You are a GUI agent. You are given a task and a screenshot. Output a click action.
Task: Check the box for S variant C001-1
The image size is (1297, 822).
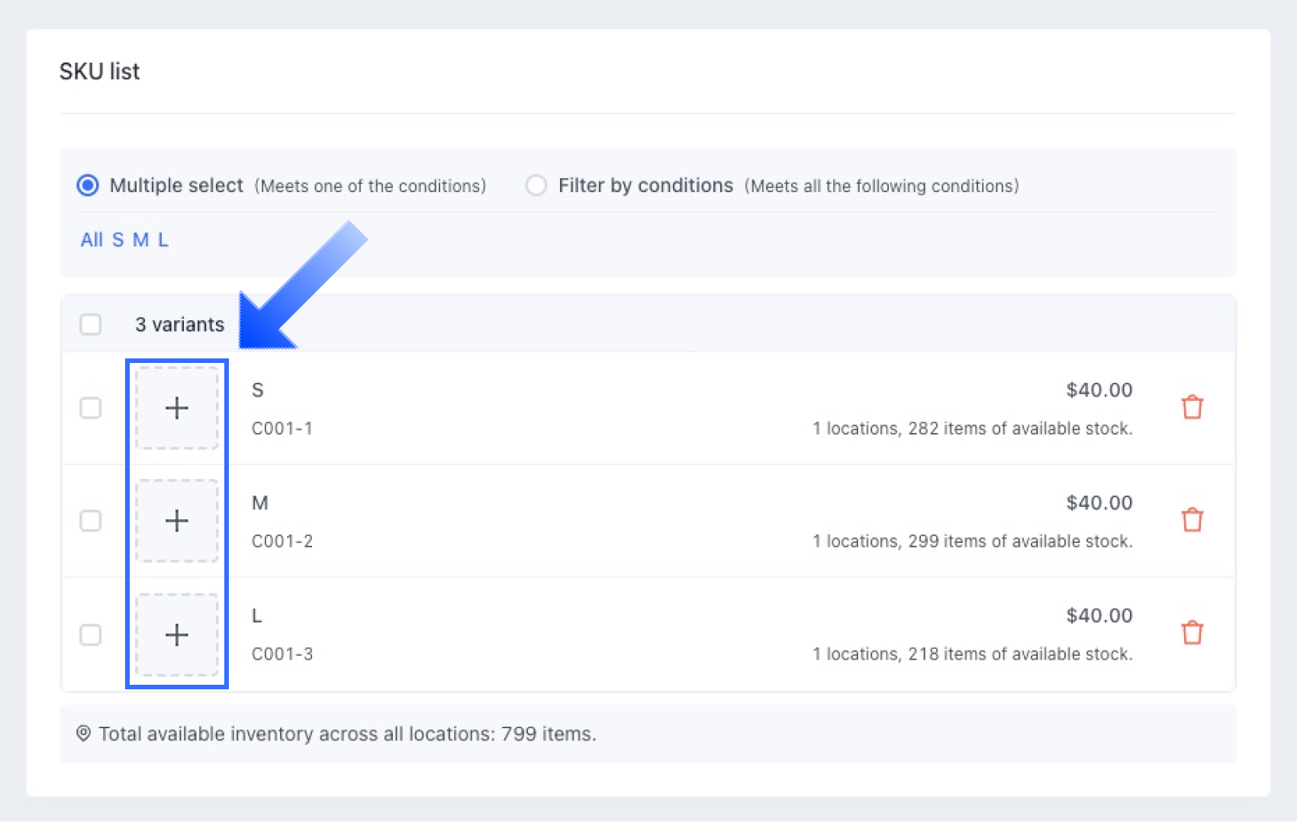pos(91,408)
